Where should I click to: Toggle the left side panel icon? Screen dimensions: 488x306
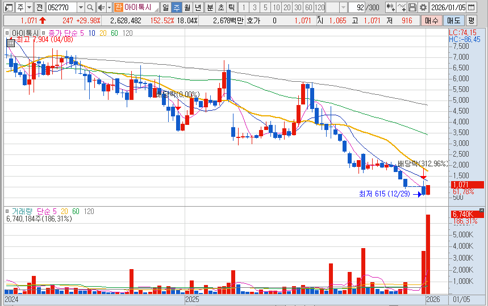9,7
